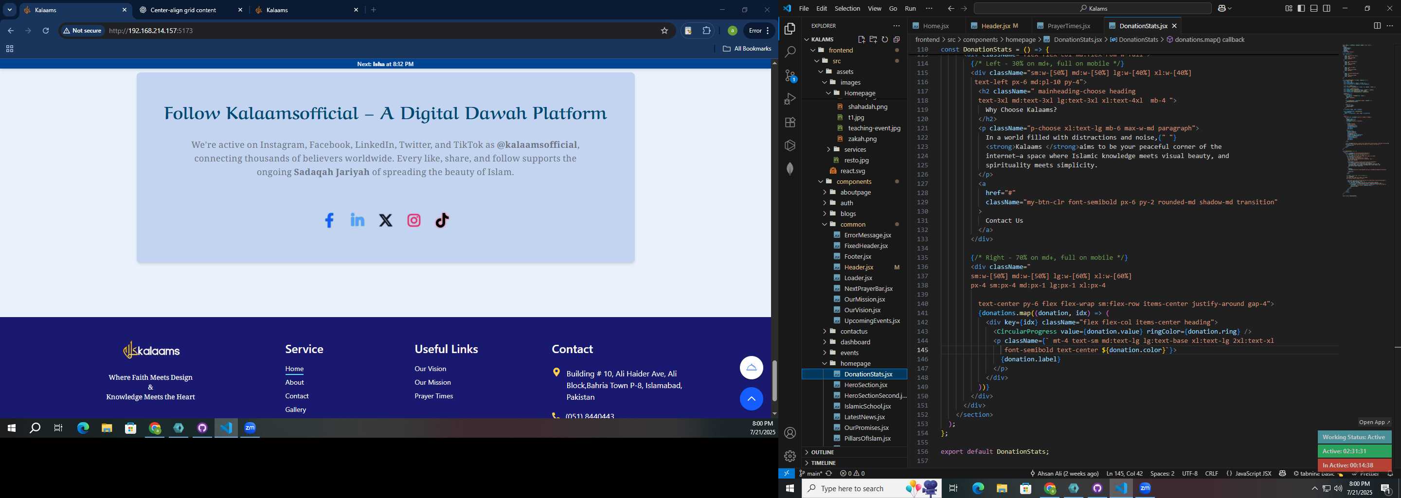Open the File menu in VS Code
1401x498 pixels.
point(804,8)
